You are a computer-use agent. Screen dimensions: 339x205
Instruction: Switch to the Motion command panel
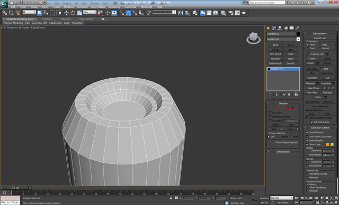coord(286,28)
